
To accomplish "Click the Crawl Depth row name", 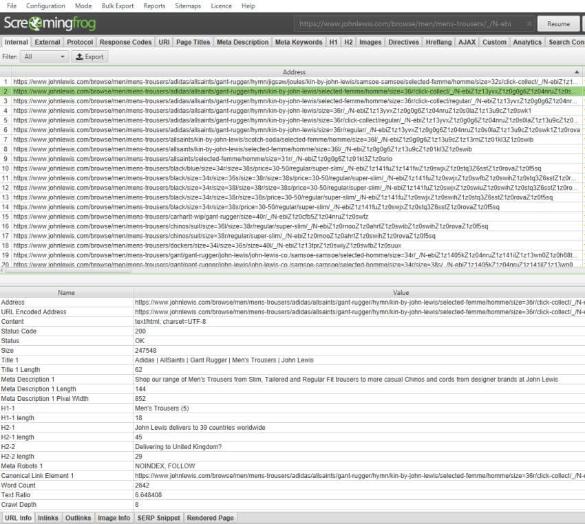I will 19,504.
